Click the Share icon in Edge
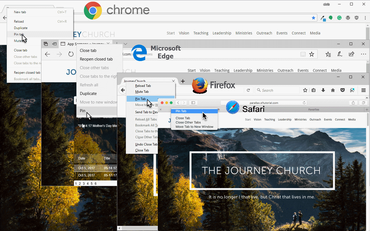The image size is (370, 231). (x=351, y=54)
